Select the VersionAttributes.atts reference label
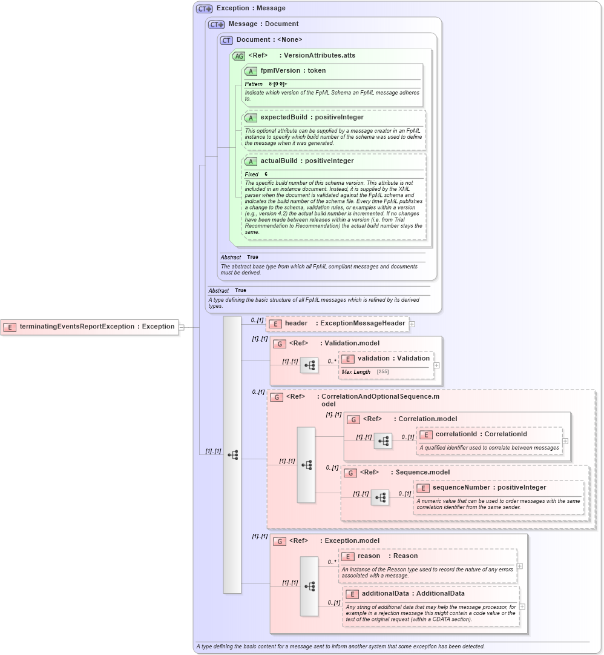Image resolution: width=604 pixels, height=655 pixels. 302,55
